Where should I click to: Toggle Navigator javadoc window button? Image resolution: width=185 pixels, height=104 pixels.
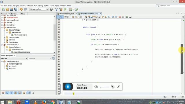(x=53, y=58)
